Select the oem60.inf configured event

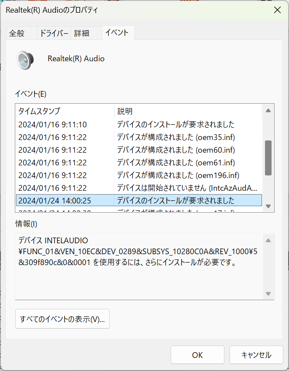point(139,150)
